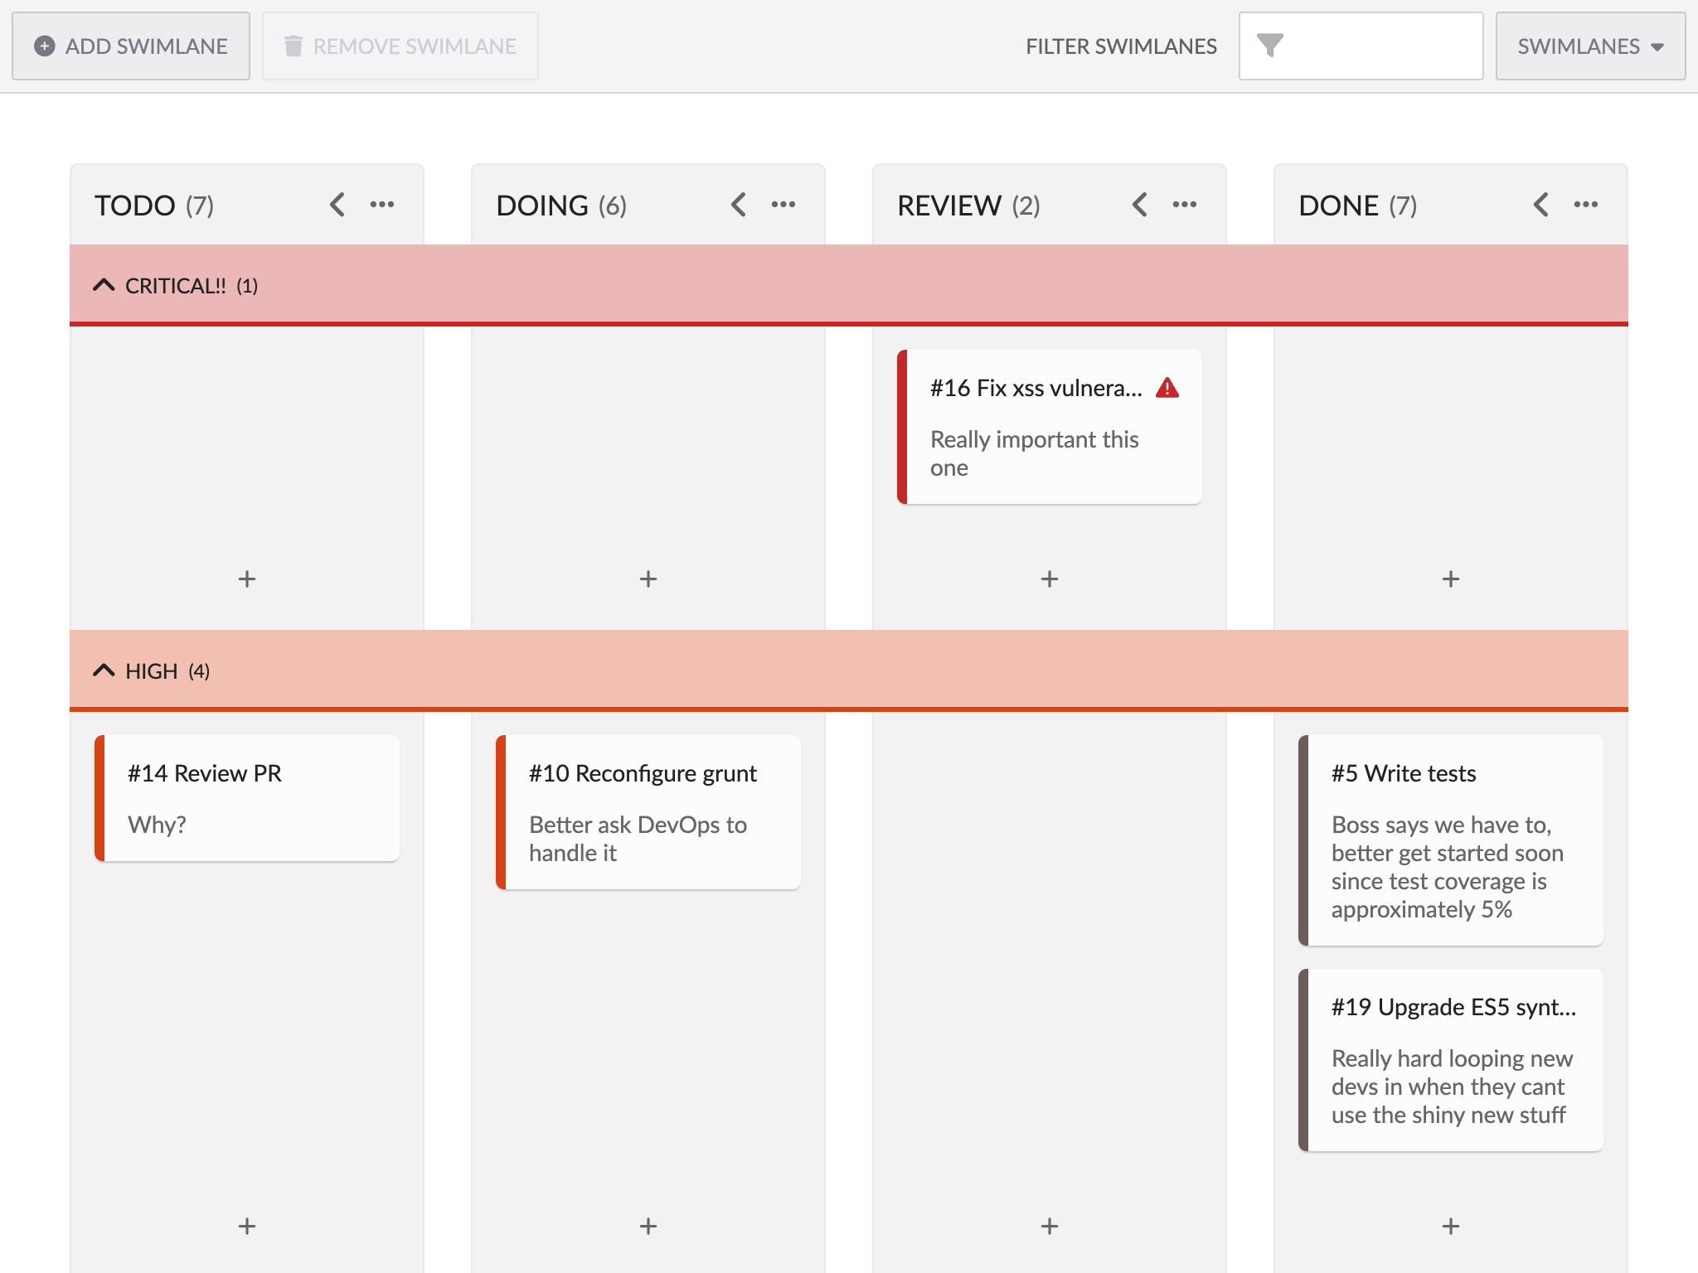Open the TODO column options menu
This screenshot has height=1273, width=1698.
point(382,204)
